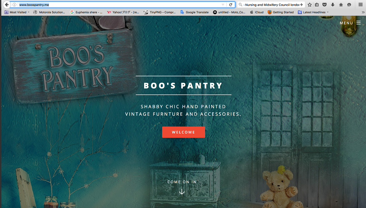Open the URL history dropdown arrow
The width and height of the screenshot is (366, 208).
[x=223, y=5]
